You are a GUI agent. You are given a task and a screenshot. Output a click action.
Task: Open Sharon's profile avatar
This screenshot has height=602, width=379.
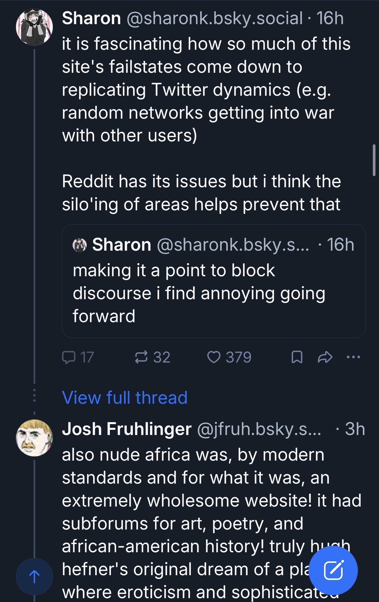point(34,27)
